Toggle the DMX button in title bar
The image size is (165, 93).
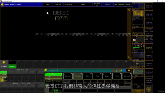(x=47, y=5)
